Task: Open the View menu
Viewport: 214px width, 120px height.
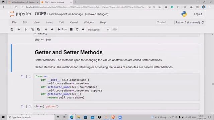Action: point(36,22)
